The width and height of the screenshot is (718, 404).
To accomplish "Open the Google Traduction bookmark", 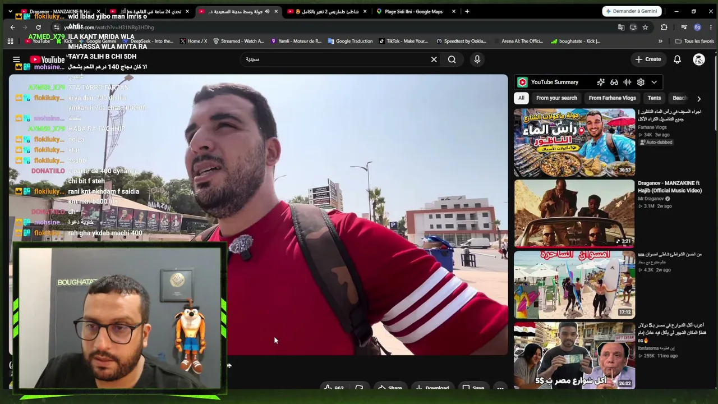I will coord(350,41).
